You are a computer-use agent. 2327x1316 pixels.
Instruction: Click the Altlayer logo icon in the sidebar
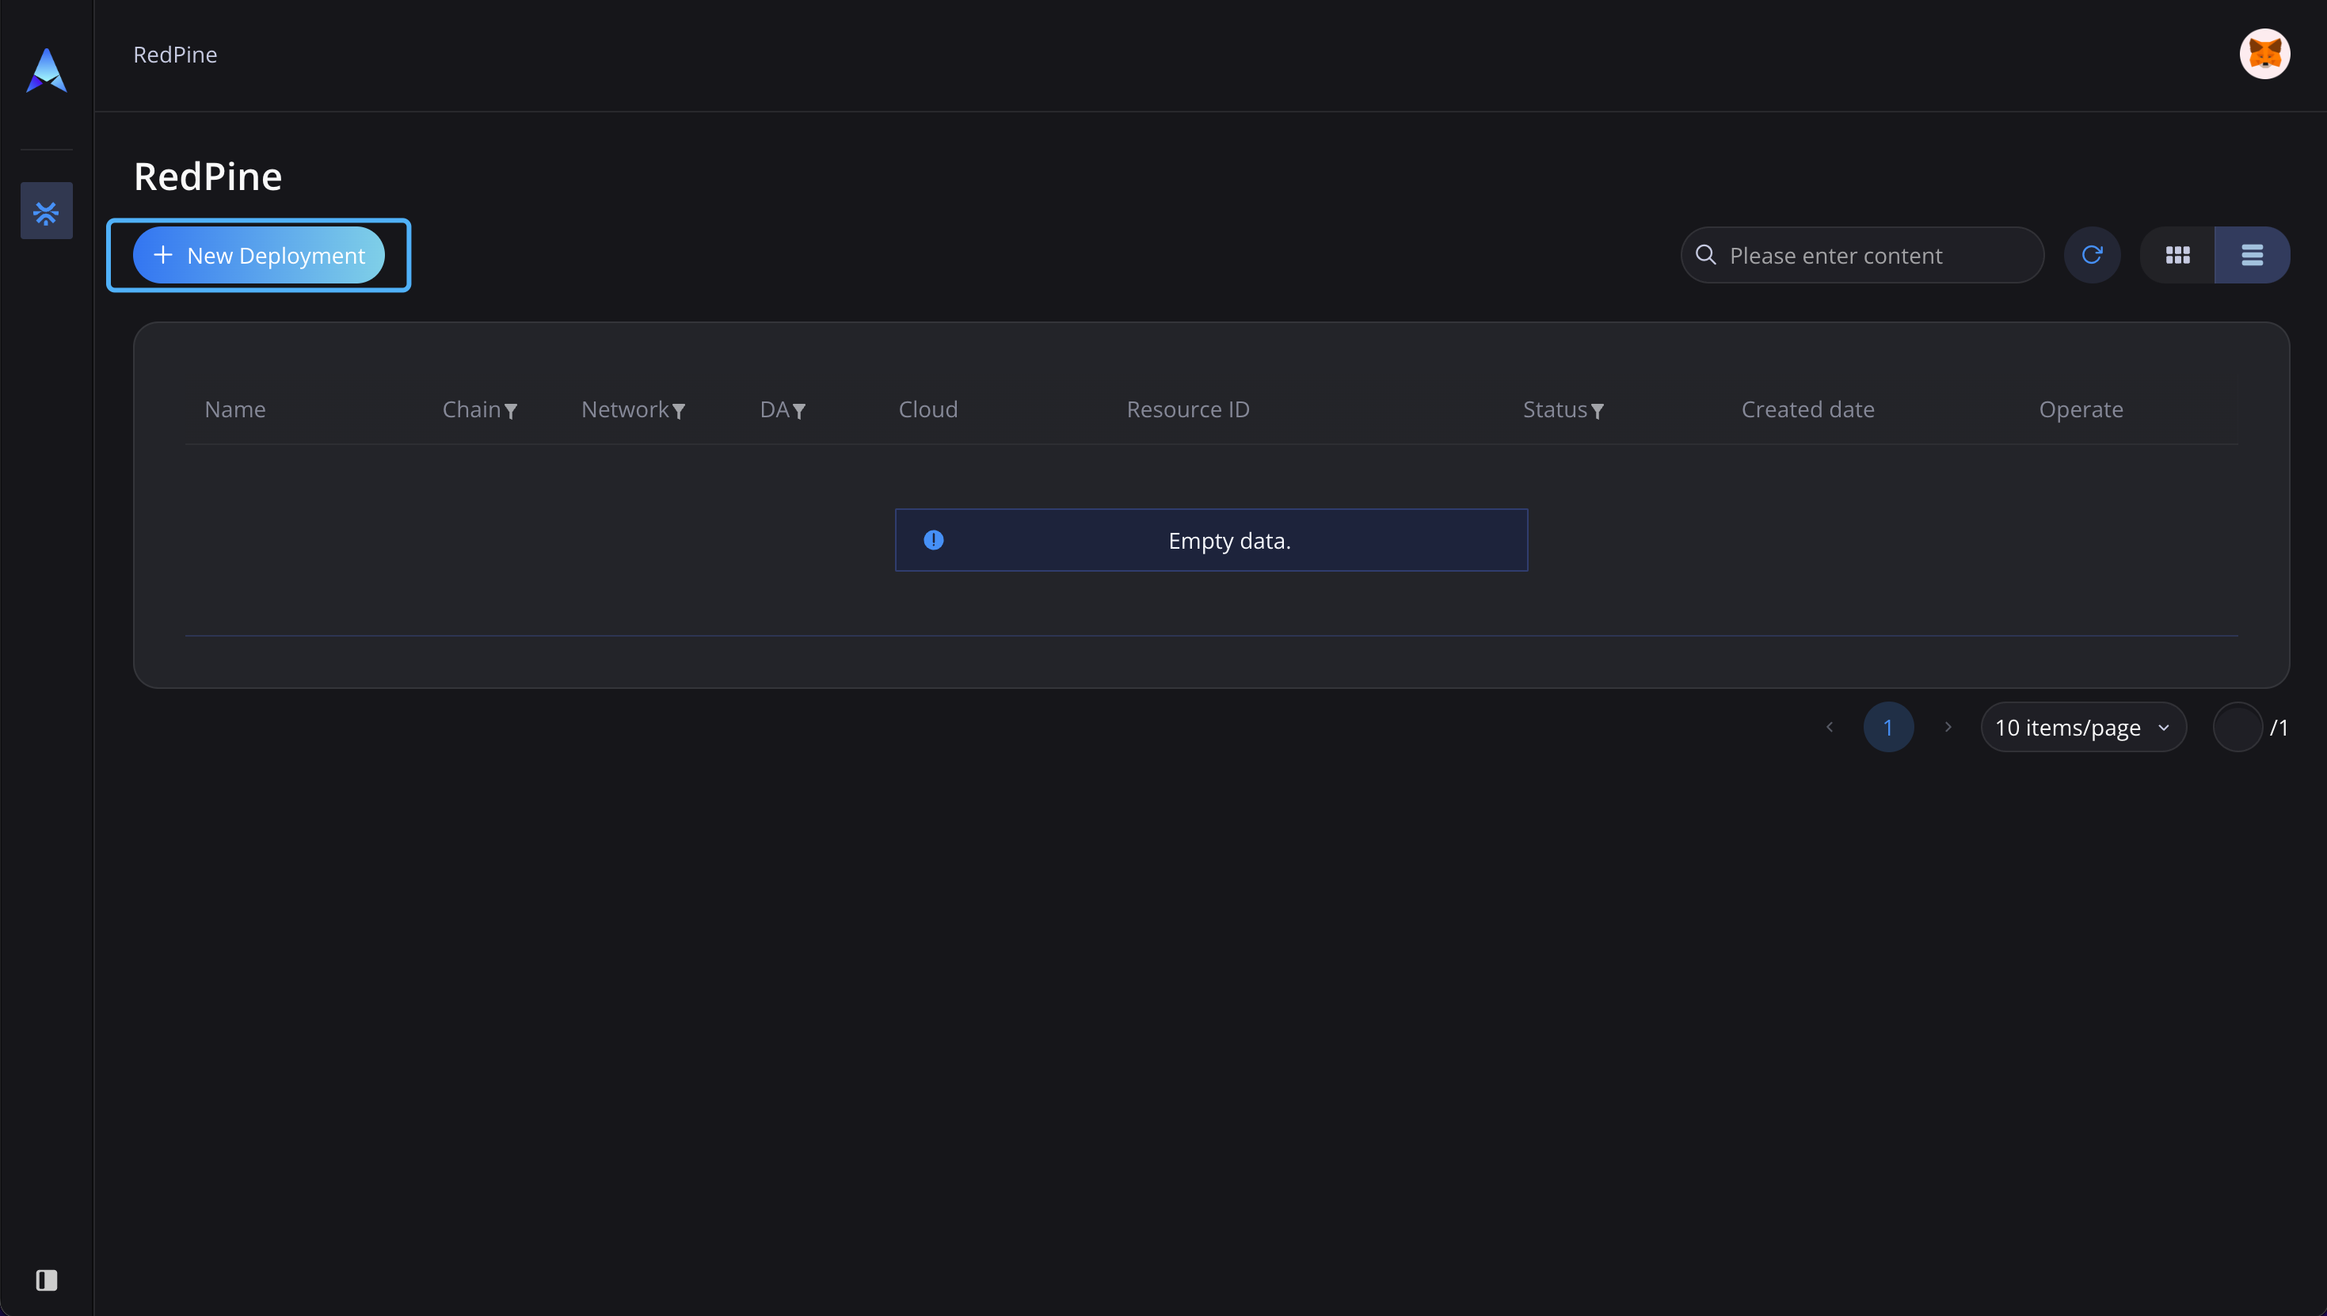point(46,70)
